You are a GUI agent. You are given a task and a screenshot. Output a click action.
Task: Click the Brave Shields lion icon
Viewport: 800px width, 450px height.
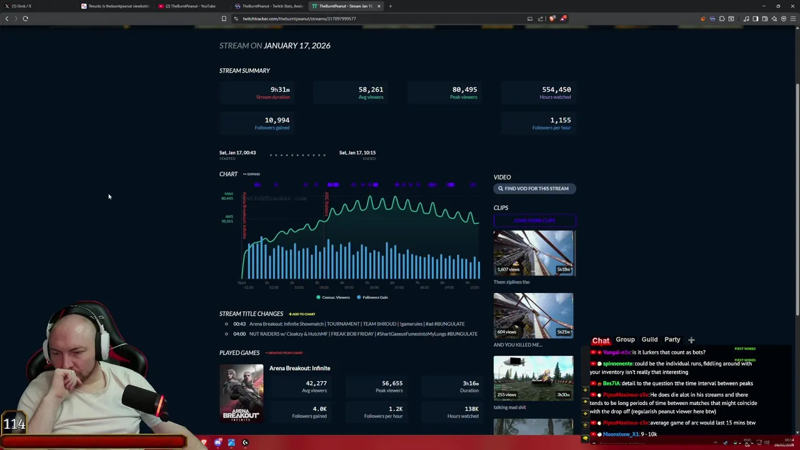coord(552,19)
